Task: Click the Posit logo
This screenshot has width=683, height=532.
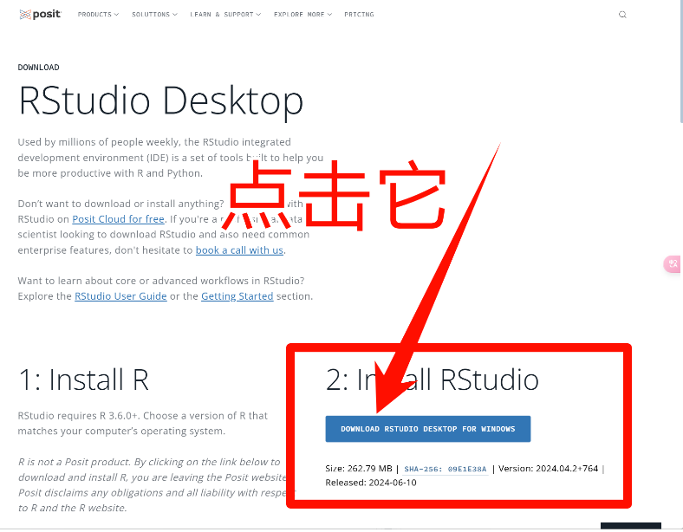Action: pyautogui.click(x=40, y=15)
